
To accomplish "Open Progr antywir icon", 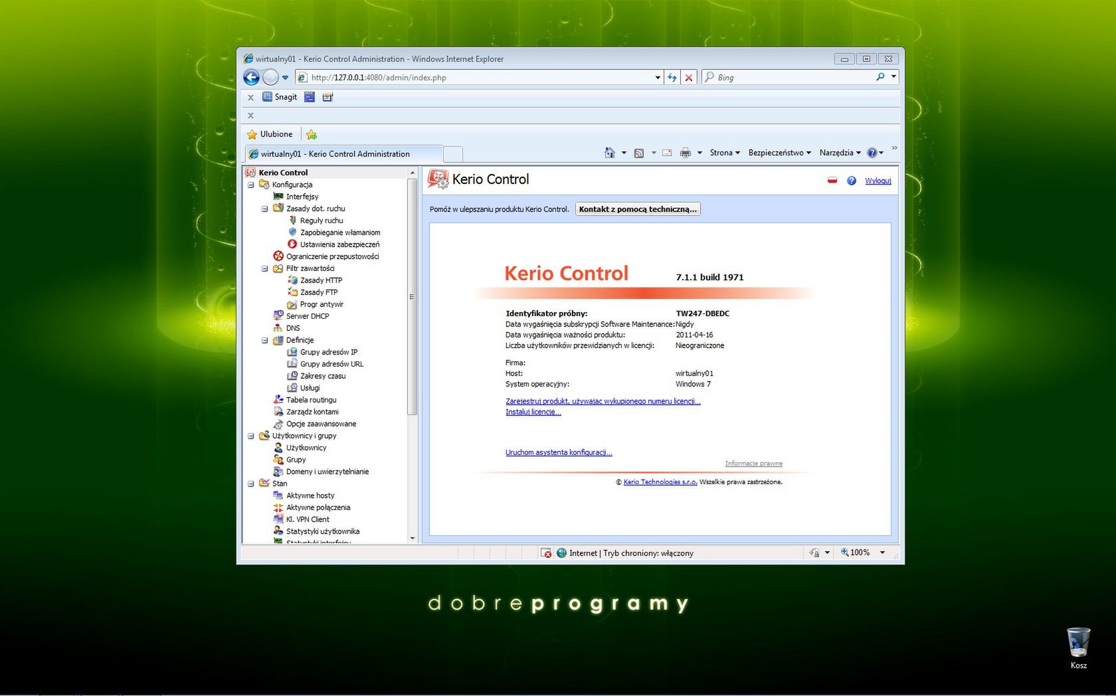I will point(292,304).
